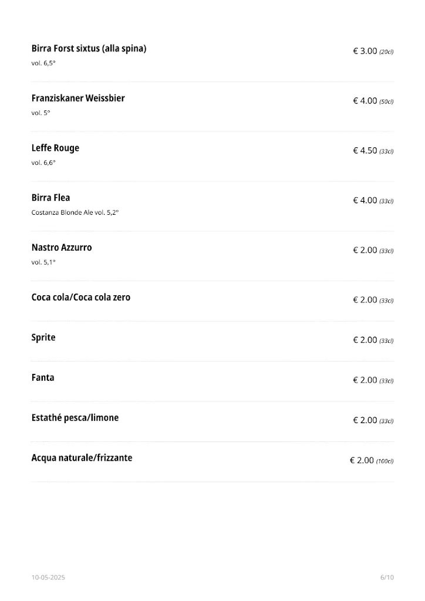Select Nastro Azzurro beer entry
Viewport: 425px width, 601px height.
pos(62,248)
